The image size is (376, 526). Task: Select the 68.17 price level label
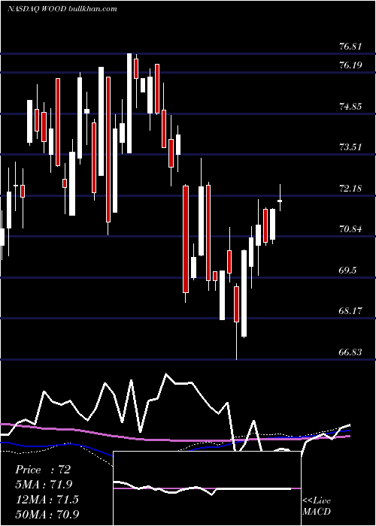[x=350, y=311]
